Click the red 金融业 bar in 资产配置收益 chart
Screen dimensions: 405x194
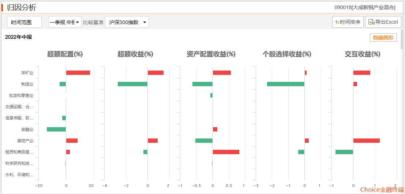215,129
